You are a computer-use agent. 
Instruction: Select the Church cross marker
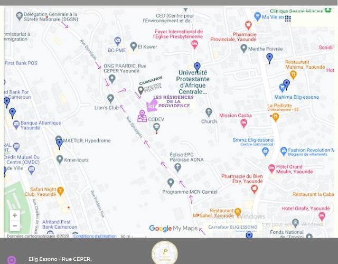209,112
